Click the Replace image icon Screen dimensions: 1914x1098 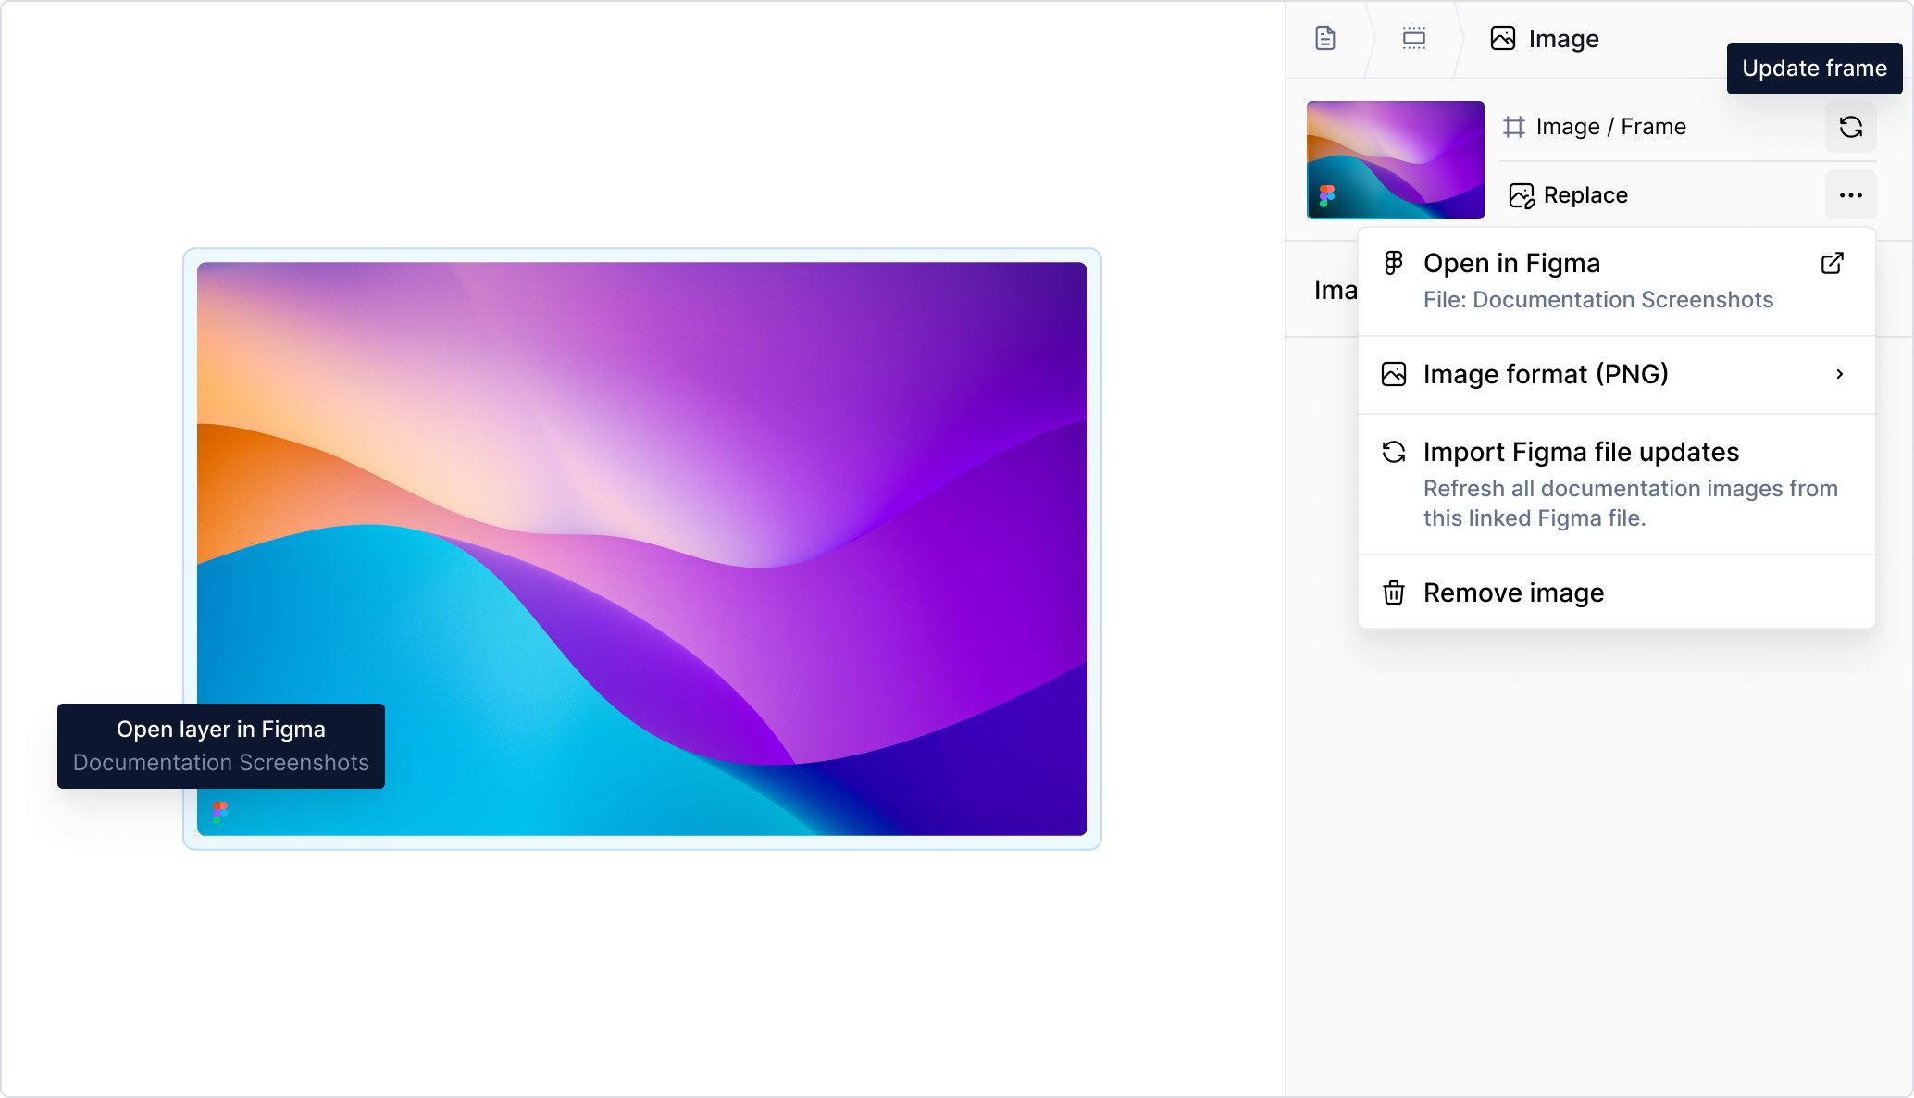tap(1521, 194)
